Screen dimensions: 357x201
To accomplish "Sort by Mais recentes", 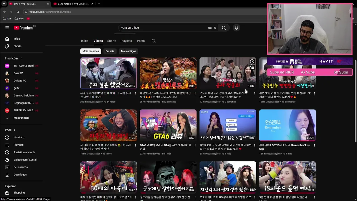I will point(91,51).
